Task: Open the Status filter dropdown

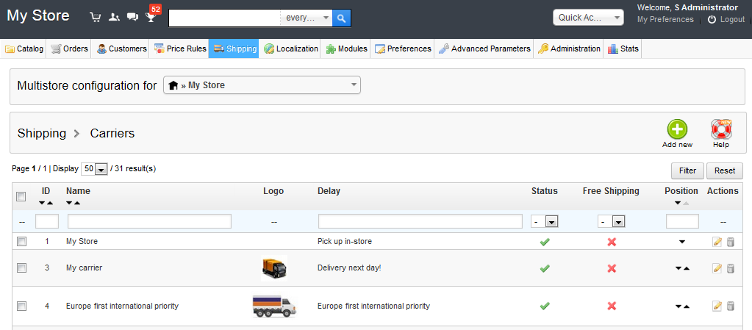Action: [x=544, y=221]
